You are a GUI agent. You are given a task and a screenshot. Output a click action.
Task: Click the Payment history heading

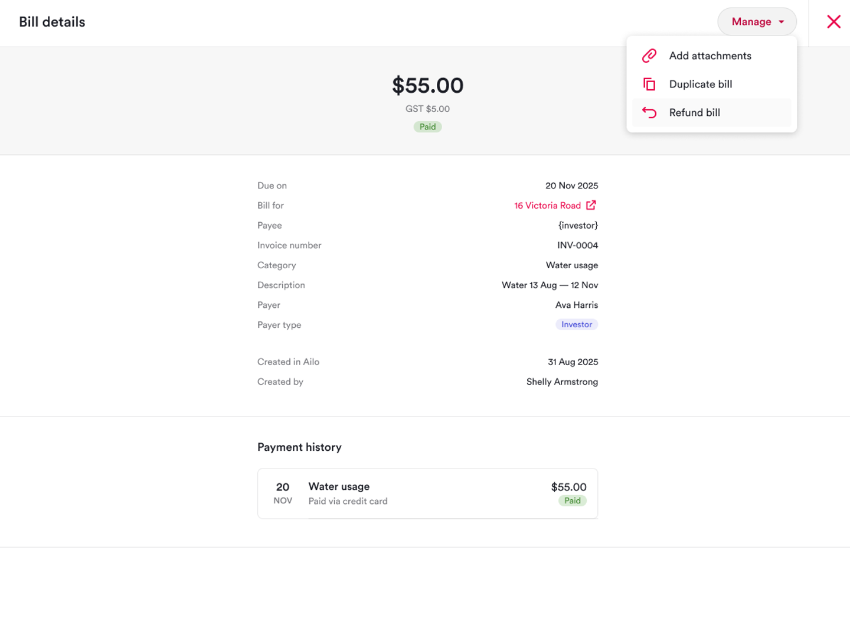pyautogui.click(x=299, y=447)
